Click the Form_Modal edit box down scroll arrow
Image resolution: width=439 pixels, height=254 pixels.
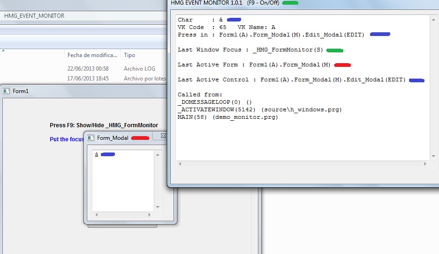[158, 207]
